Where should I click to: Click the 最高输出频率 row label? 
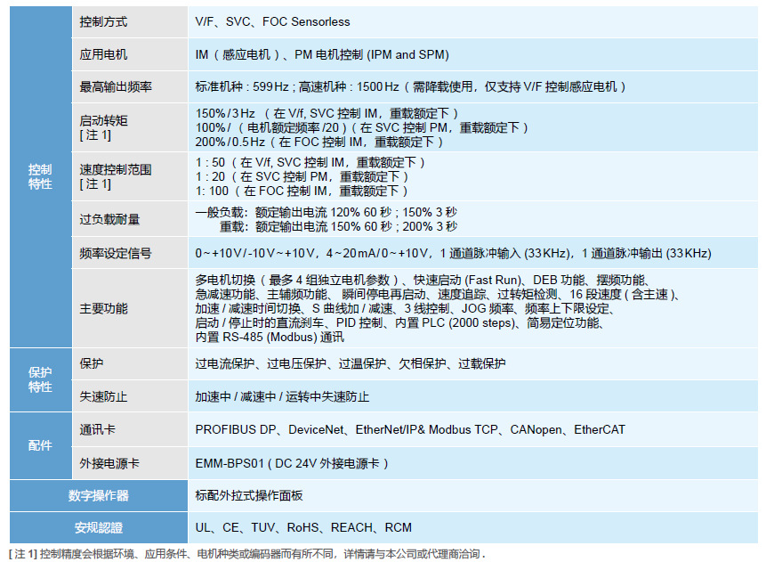(107, 86)
